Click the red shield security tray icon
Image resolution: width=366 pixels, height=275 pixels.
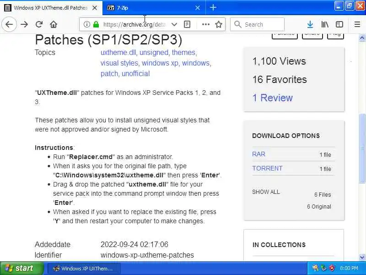click(x=332, y=268)
